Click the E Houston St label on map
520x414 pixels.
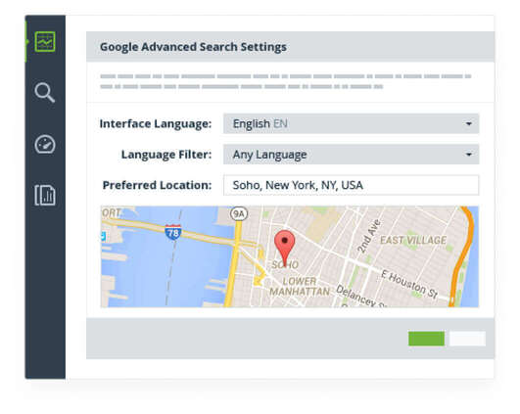click(409, 284)
